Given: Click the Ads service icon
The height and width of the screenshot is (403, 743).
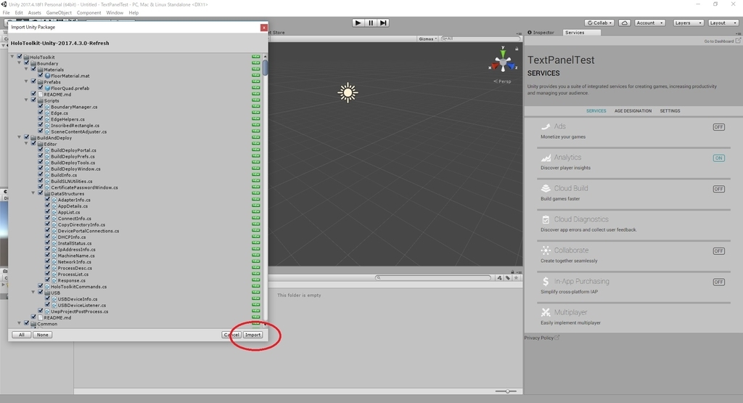Looking at the screenshot, I should pyautogui.click(x=546, y=126).
